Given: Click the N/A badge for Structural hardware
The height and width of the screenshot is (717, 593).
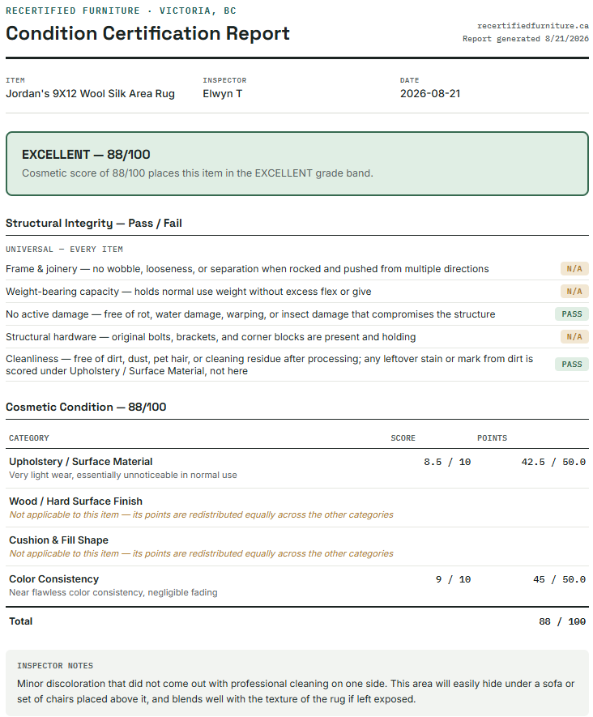Looking at the screenshot, I should (574, 336).
